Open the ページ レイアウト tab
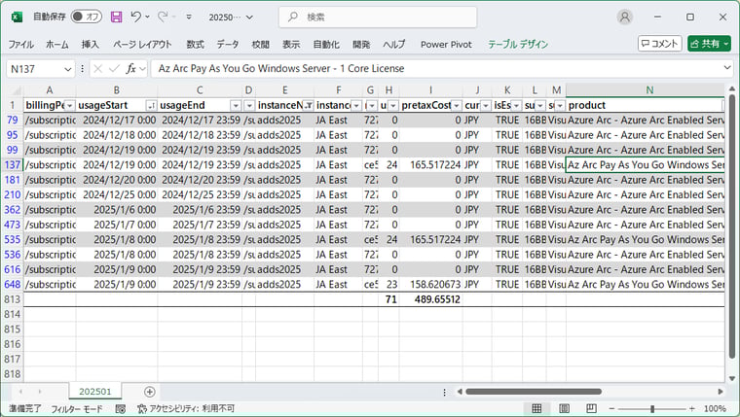This screenshot has width=740, height=417. (x=142, y=45)
